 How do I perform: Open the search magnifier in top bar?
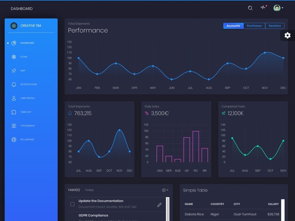(x=250, y=8)
